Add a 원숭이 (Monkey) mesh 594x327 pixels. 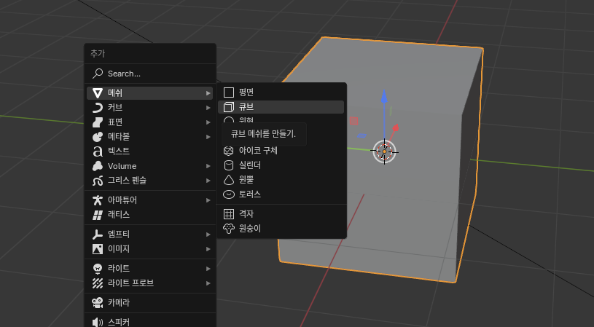(281, 229)
